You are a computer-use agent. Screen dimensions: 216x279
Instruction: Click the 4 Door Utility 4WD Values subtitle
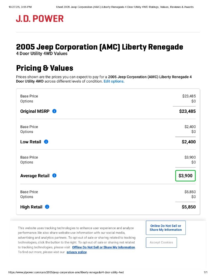[x=42, y=53]
